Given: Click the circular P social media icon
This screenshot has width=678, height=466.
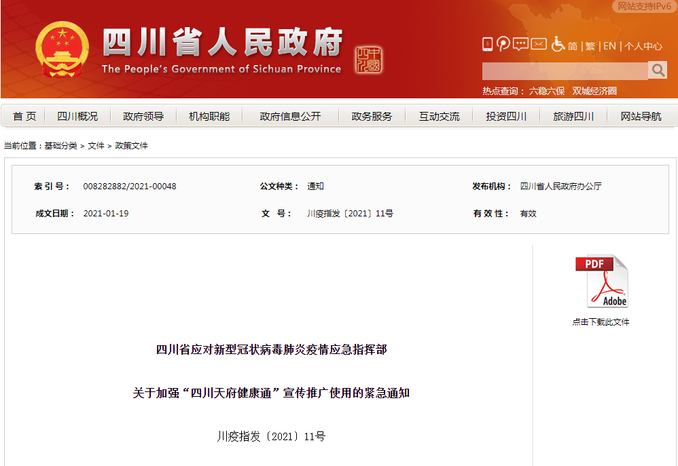Looking at the screenshot, I should (503, 44).
